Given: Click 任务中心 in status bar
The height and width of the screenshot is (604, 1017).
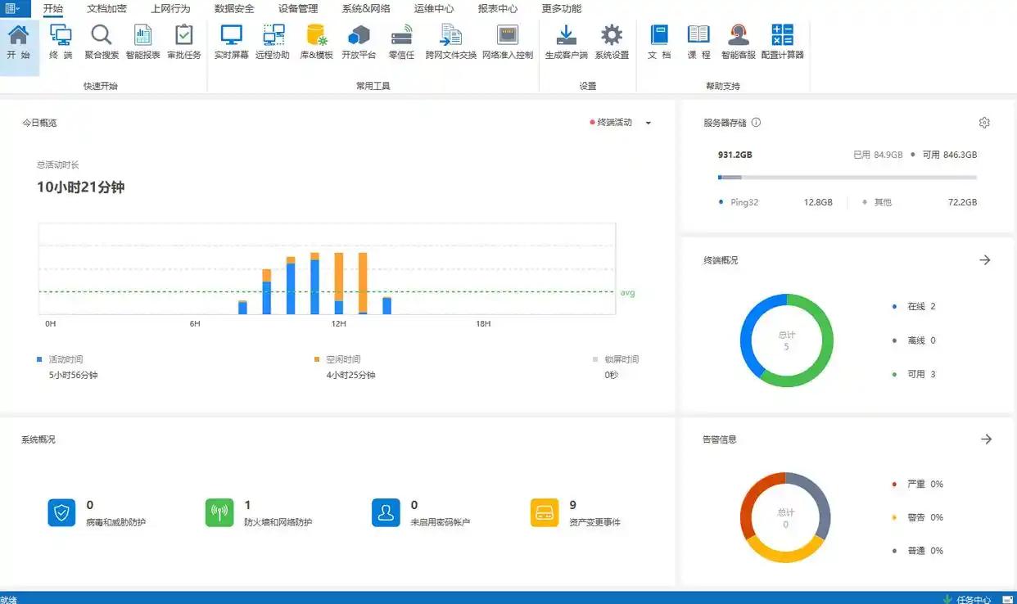Looking at the screenshot, I should [973, 598].
